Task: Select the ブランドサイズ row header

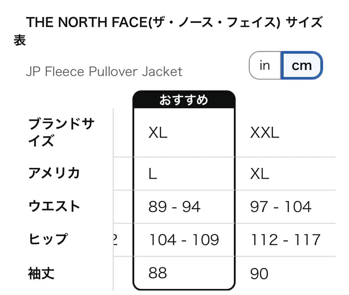Action: click(61, 132)
